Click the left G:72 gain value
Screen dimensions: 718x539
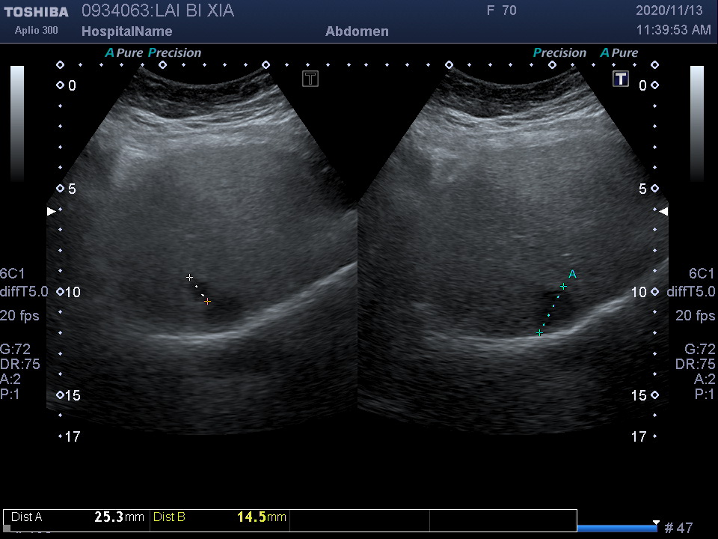pyautogui.click(x=15, y=350)
